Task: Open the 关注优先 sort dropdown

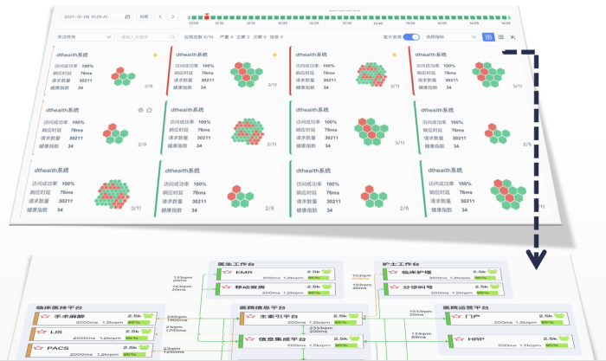Action: (x=84, y=37)
